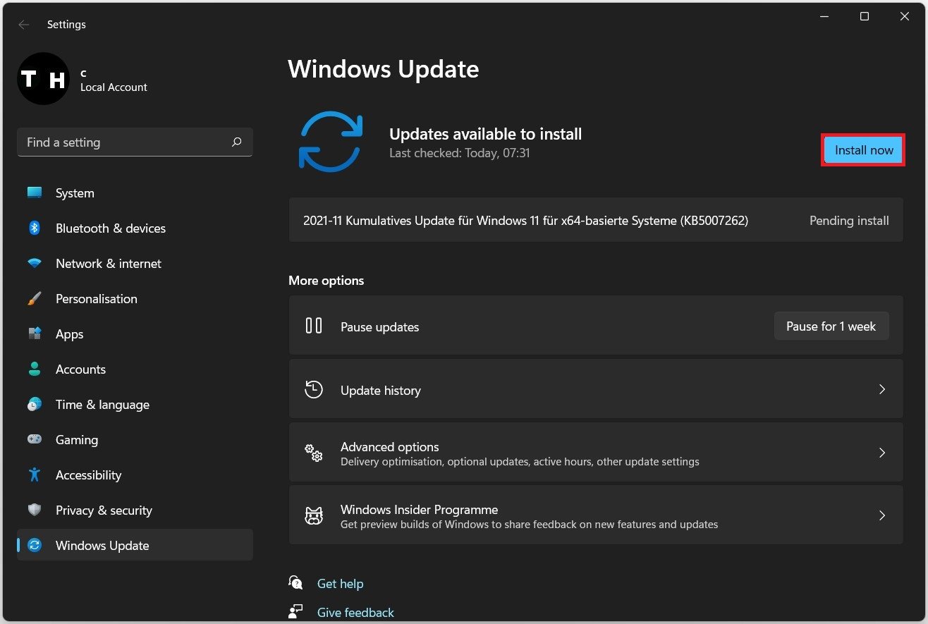Image resolution: width=928 pixels, height=624 pixels.
Task: Click the Time & language globe icon
Action: pos(35,405)
